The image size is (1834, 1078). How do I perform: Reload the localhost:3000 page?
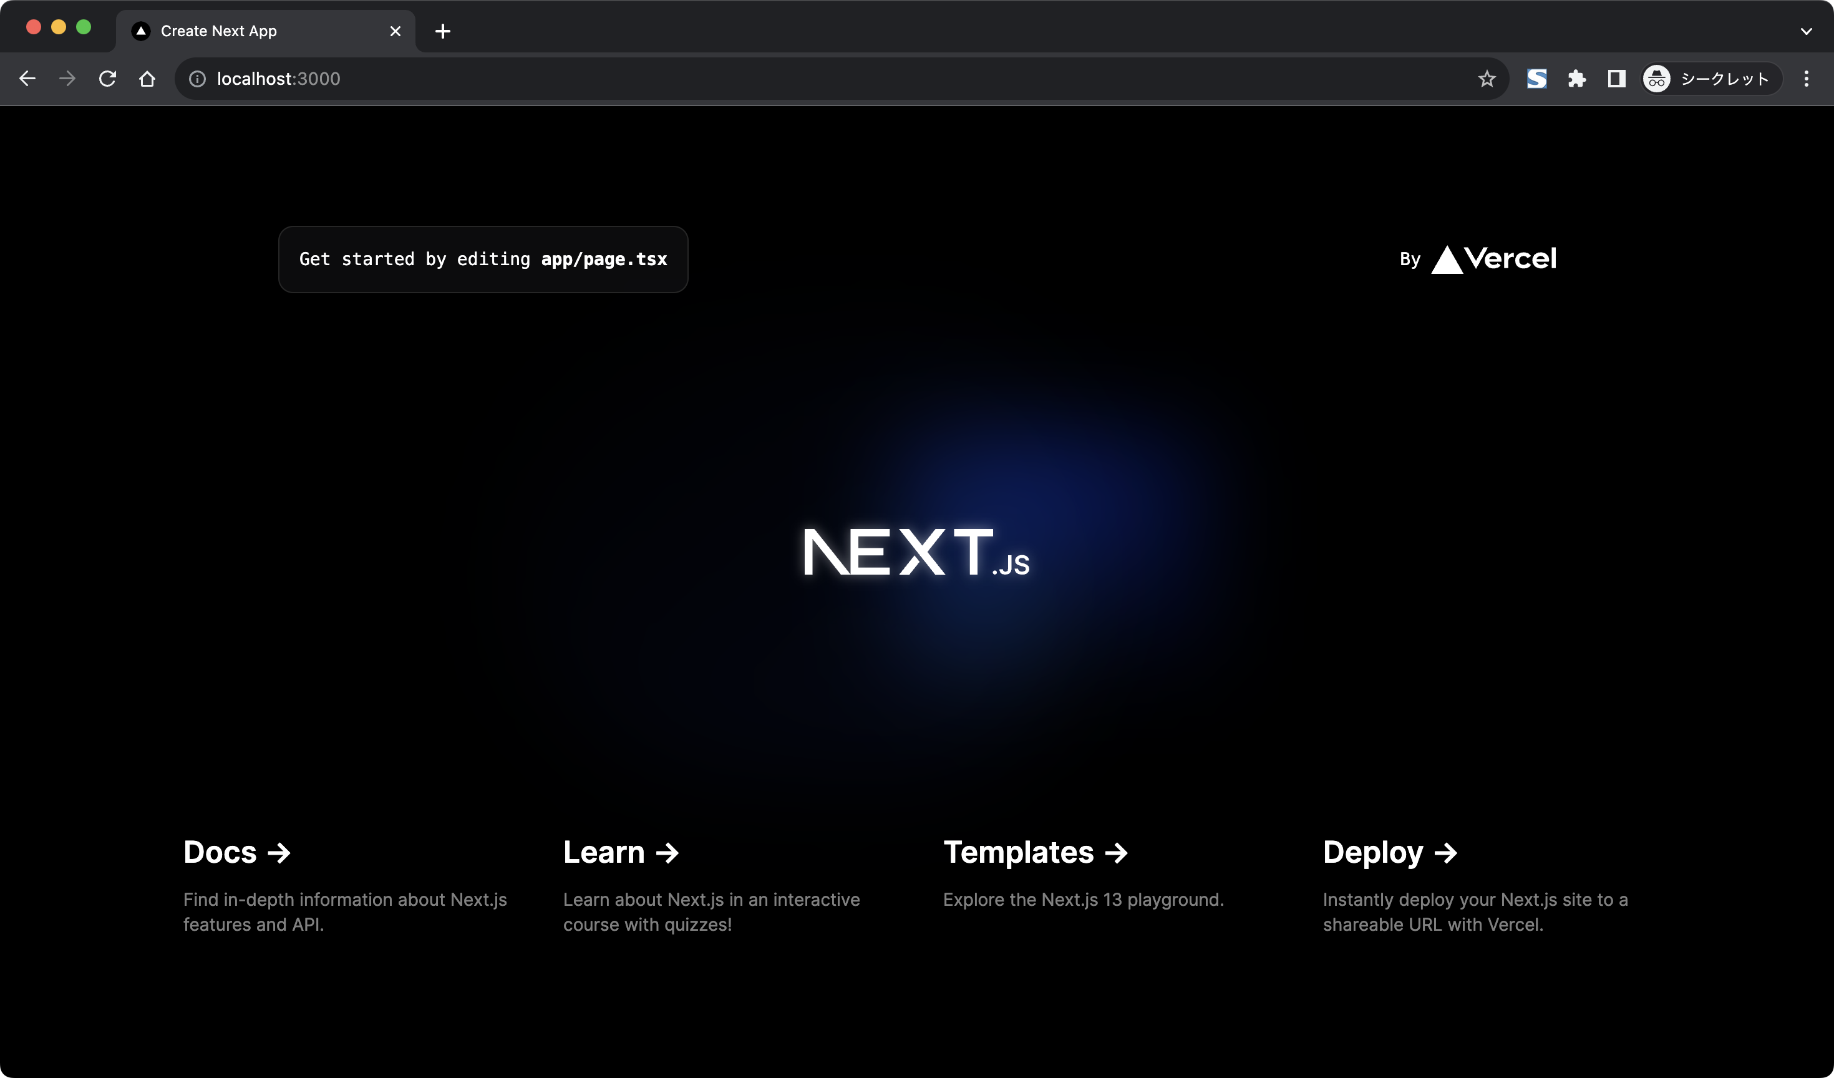pos(107,79)
